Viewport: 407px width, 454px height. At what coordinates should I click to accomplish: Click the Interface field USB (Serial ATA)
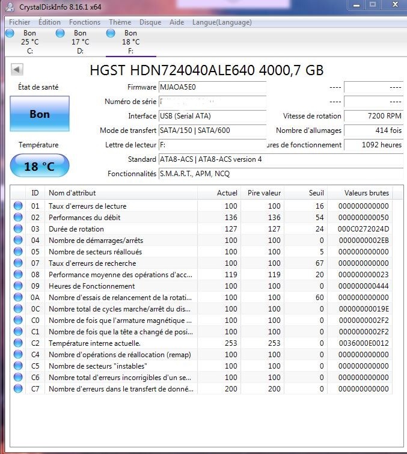(212, 116)
